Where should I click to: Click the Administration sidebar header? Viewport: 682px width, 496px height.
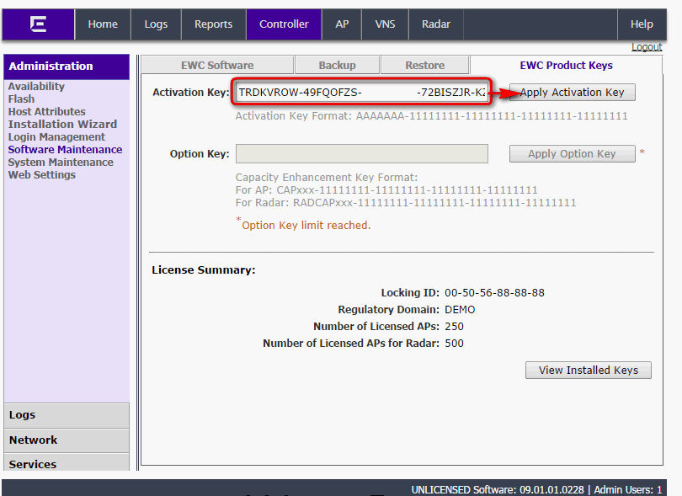67,67
